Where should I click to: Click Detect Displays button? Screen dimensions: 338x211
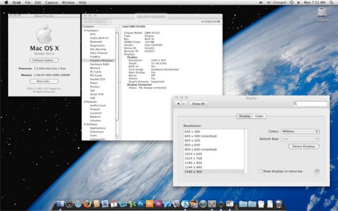tap(304, 146)
